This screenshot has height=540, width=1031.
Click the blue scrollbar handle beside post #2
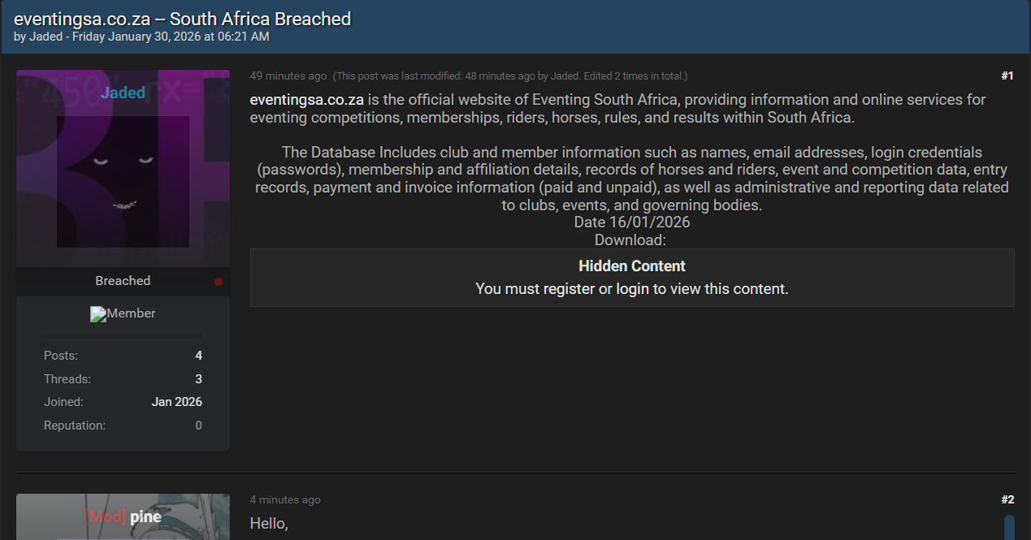1009,528
